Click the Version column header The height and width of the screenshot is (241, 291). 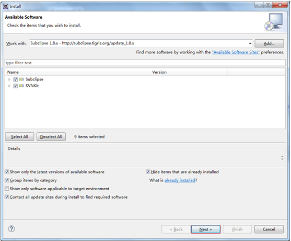[x=189, y=72]
